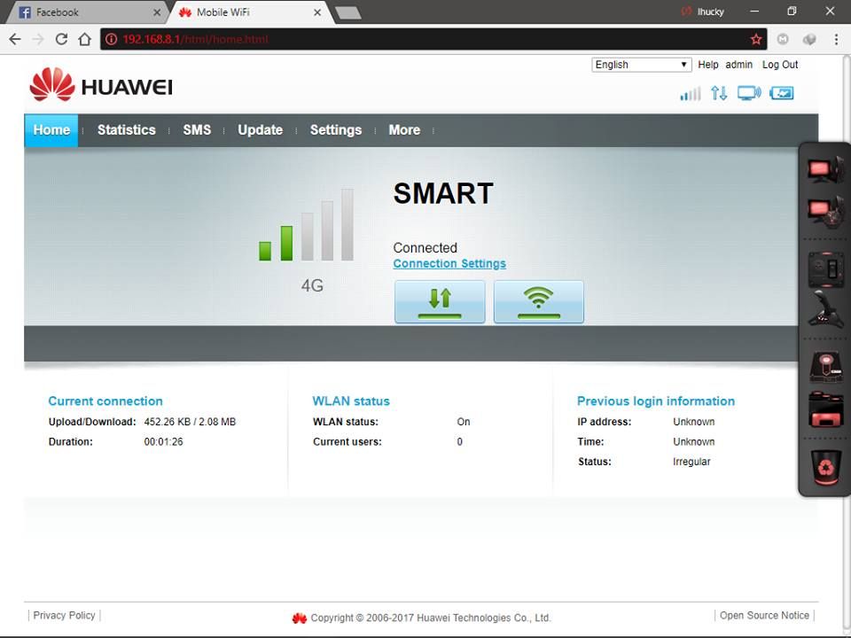Click the Current users value 0

(x=460, y=441)
